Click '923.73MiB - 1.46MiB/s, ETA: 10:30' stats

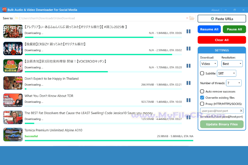pos(162,102)
